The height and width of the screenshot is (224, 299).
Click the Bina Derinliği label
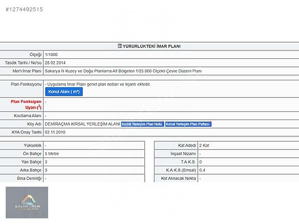pyautogui.click(x=29, y=179)
